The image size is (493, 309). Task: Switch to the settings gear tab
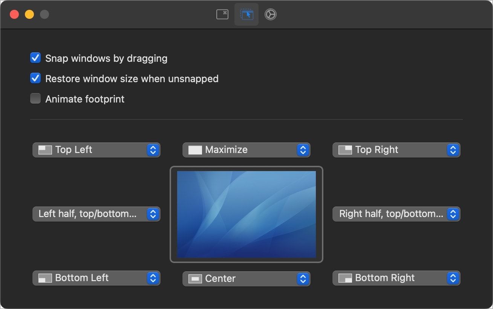270,14
